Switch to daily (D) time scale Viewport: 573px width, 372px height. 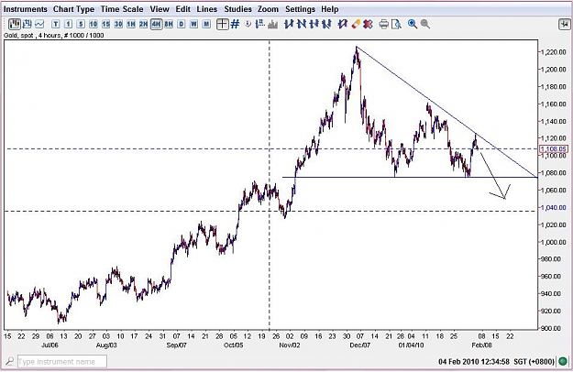coord(182,25)
